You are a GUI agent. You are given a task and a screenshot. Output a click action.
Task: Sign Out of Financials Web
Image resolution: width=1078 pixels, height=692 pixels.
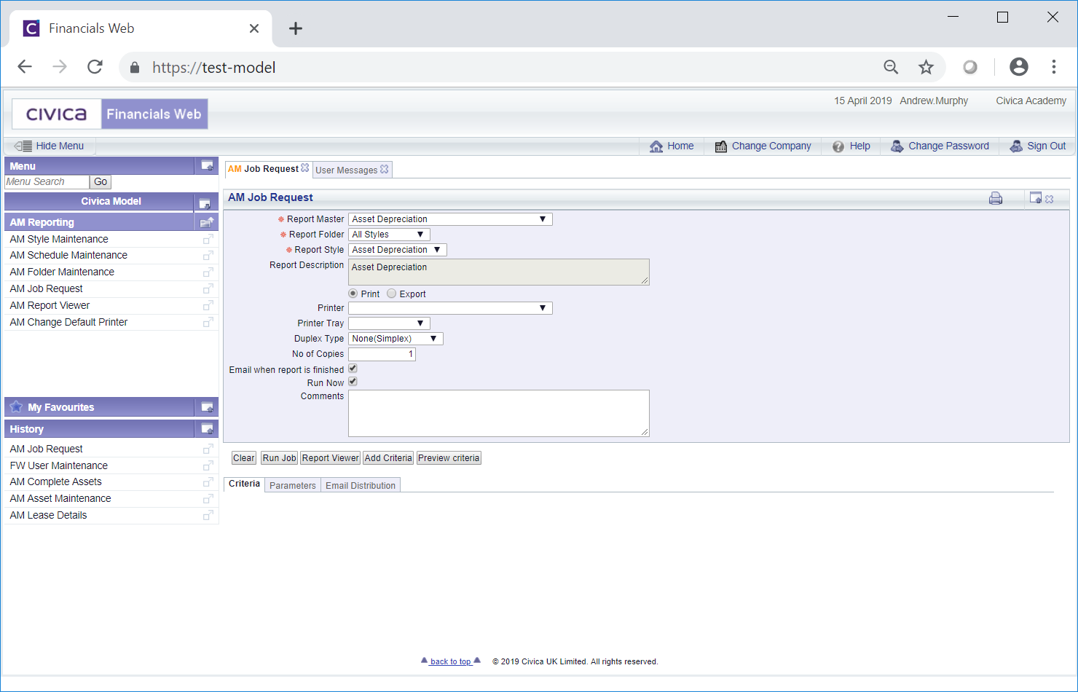(1037, 146)
